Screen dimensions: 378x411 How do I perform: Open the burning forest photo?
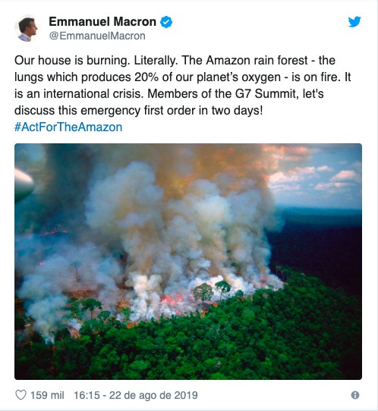click(x=188, y=262)
